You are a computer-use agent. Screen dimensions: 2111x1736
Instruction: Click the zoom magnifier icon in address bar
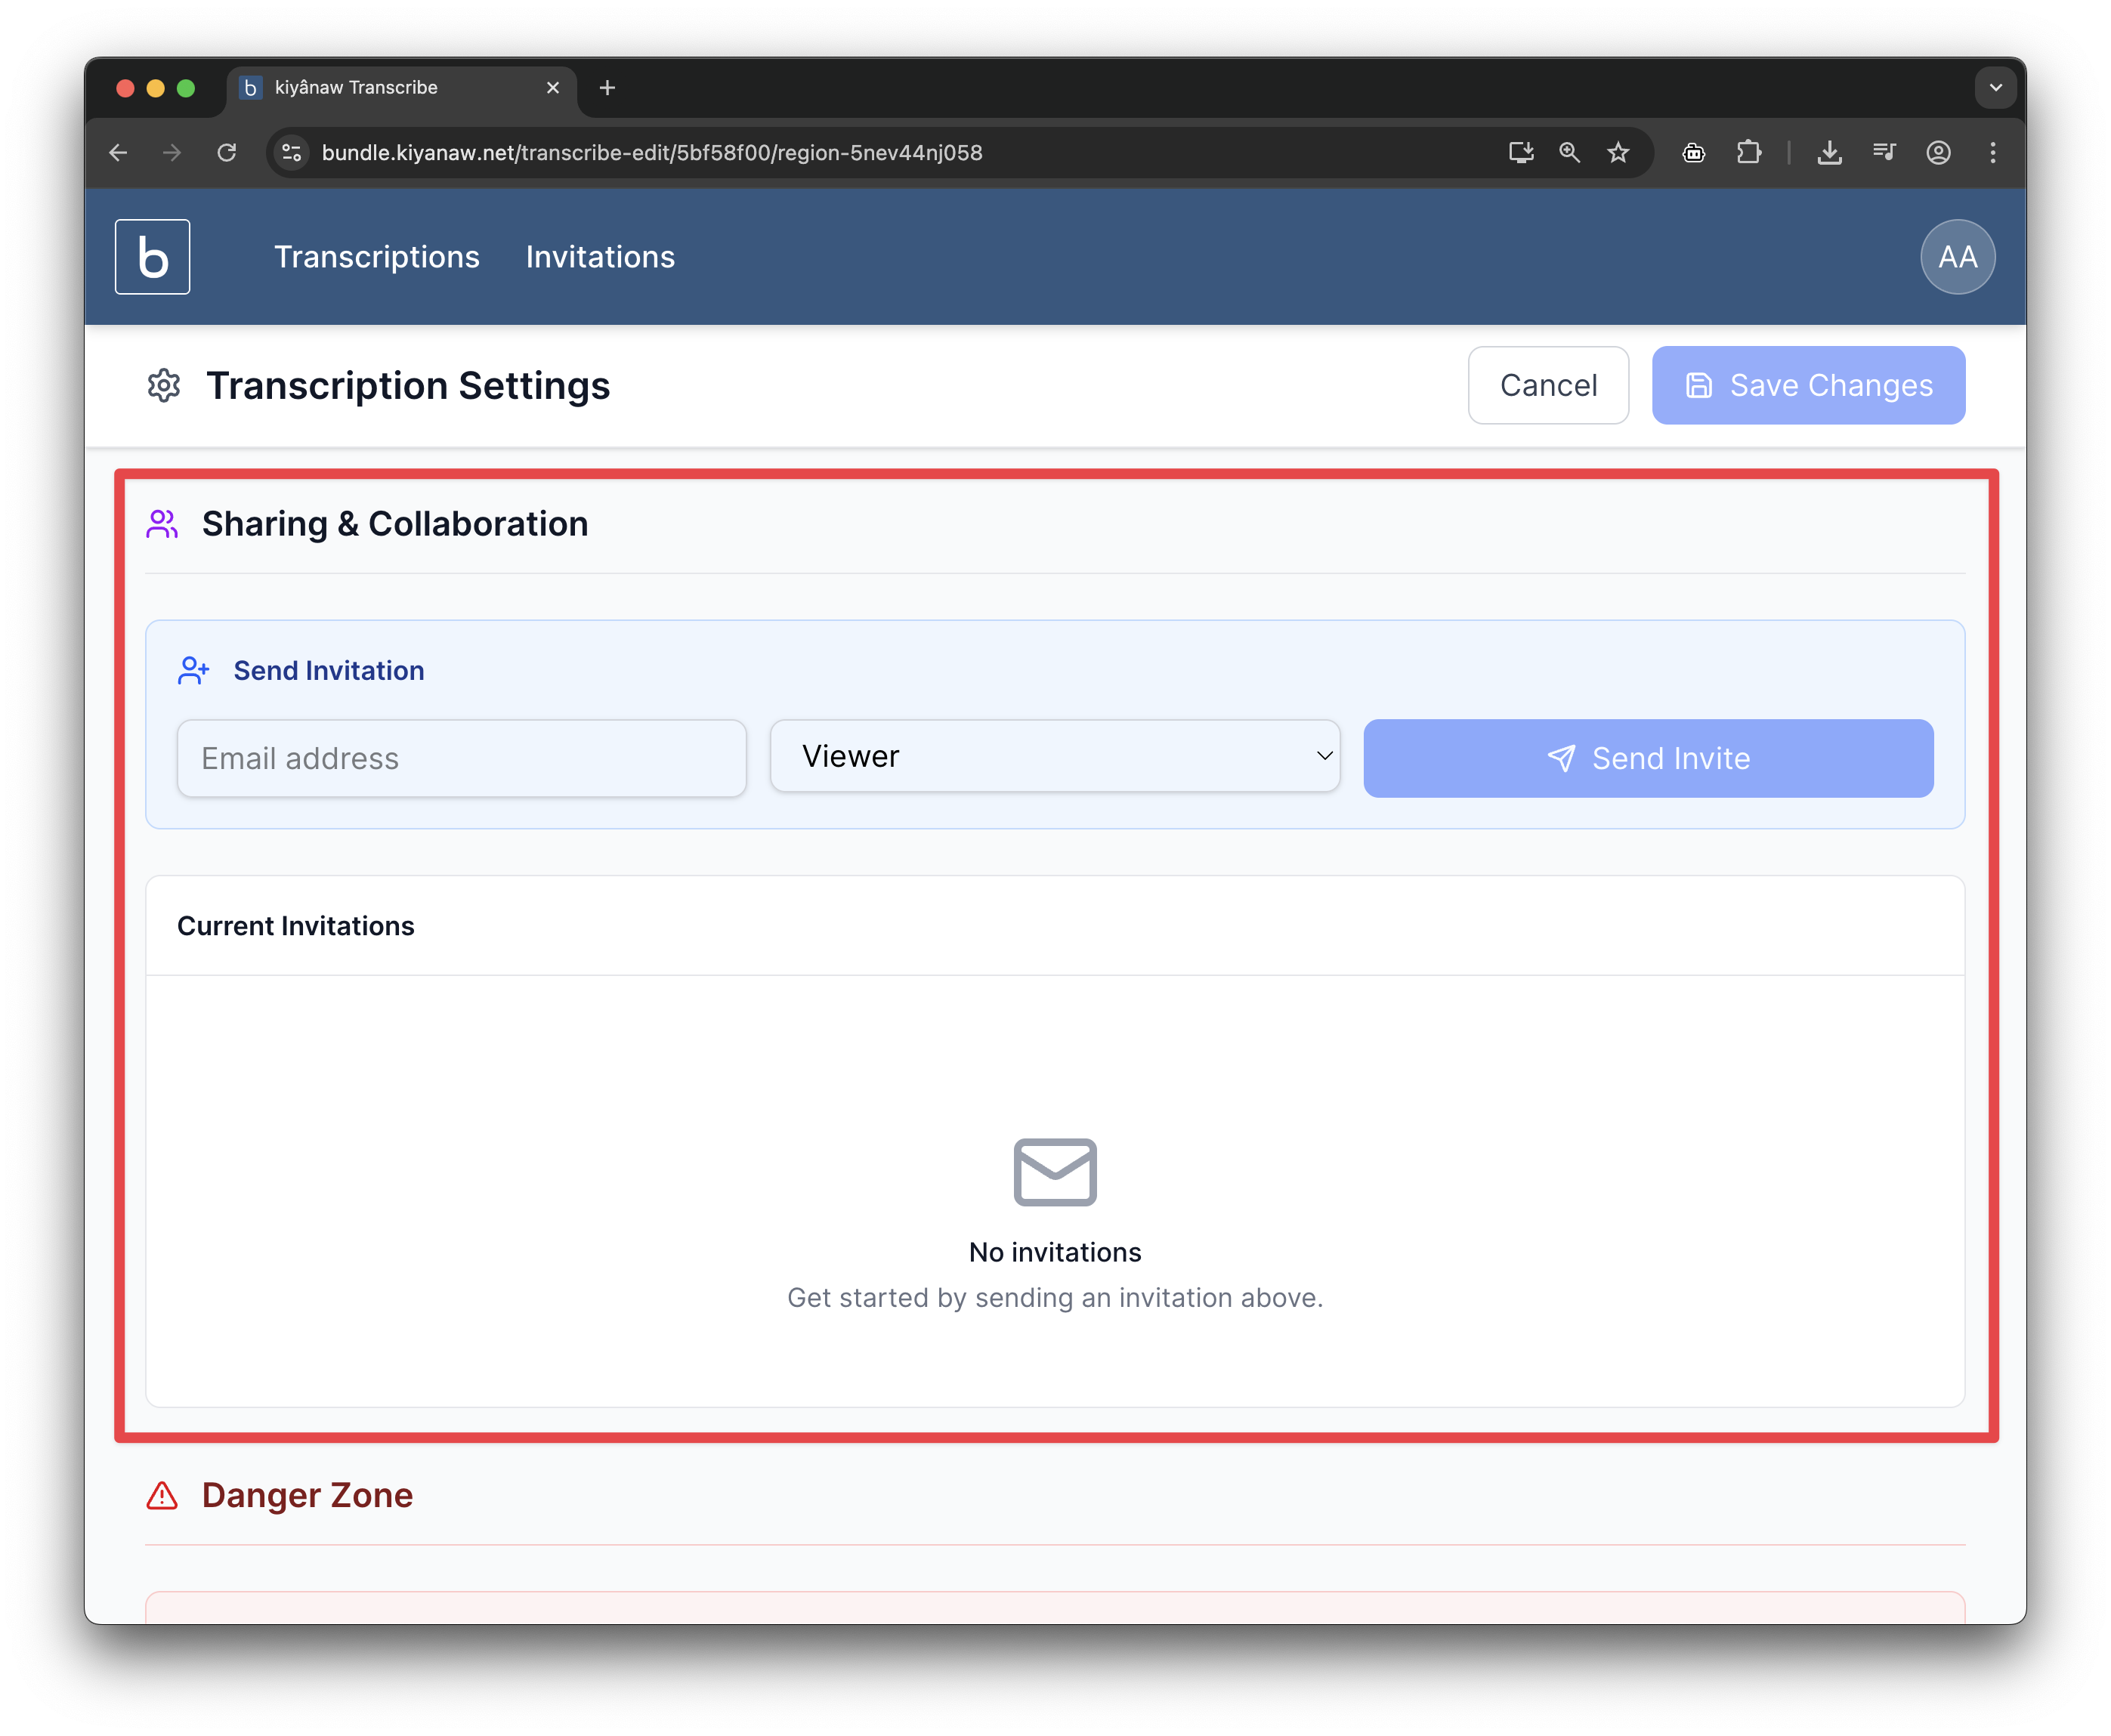coord(1569,153)
